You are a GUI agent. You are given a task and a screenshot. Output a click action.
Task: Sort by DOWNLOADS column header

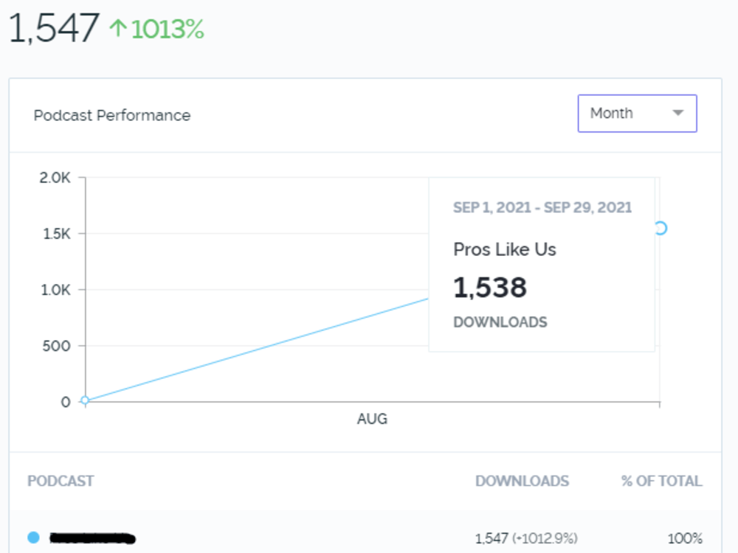pyautogui.click(x=522, y=481)
